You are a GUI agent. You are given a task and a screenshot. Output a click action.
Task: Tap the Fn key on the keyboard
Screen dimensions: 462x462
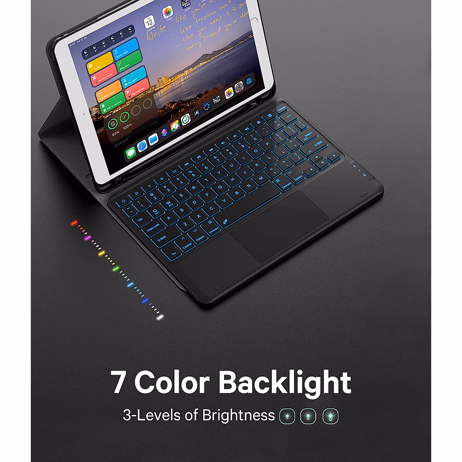174,253
